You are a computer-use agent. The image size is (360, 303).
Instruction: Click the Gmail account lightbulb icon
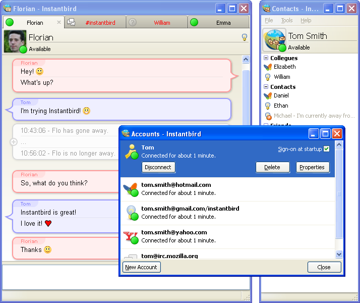(130, 213)
